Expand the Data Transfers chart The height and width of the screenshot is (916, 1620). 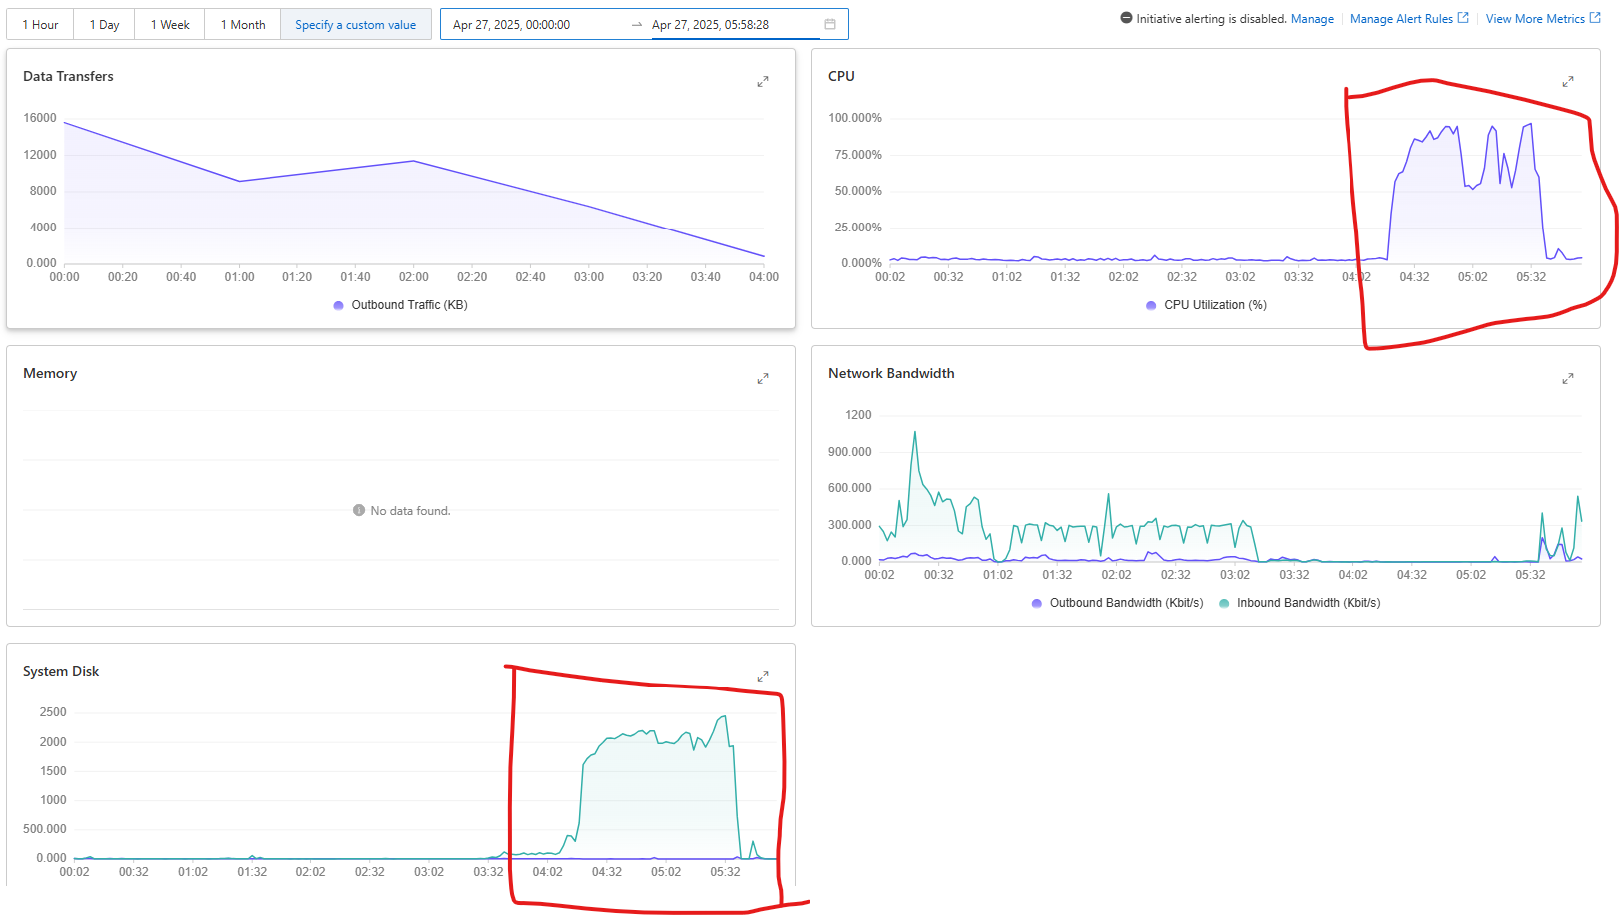pyautogui.click(x=763, y=81)
